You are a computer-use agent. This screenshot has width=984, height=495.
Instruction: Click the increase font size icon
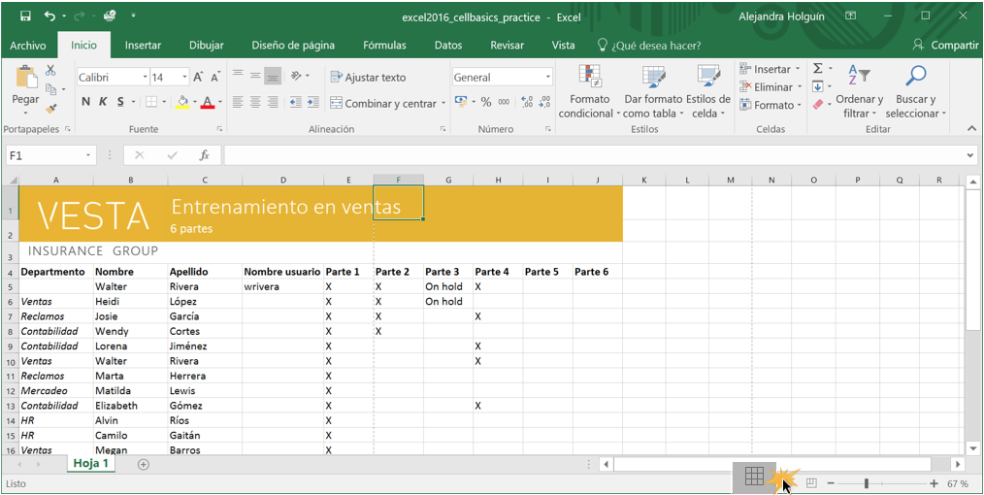pos(199,77)
